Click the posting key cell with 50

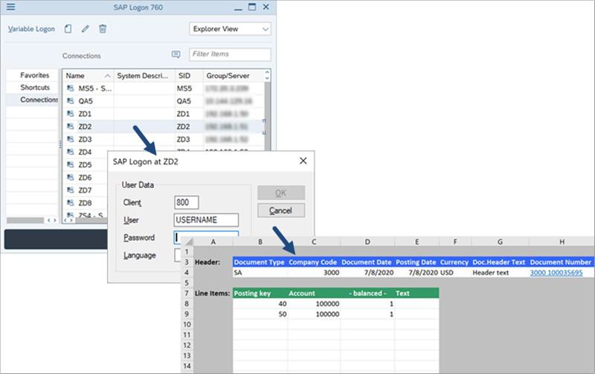coord(260,314)
